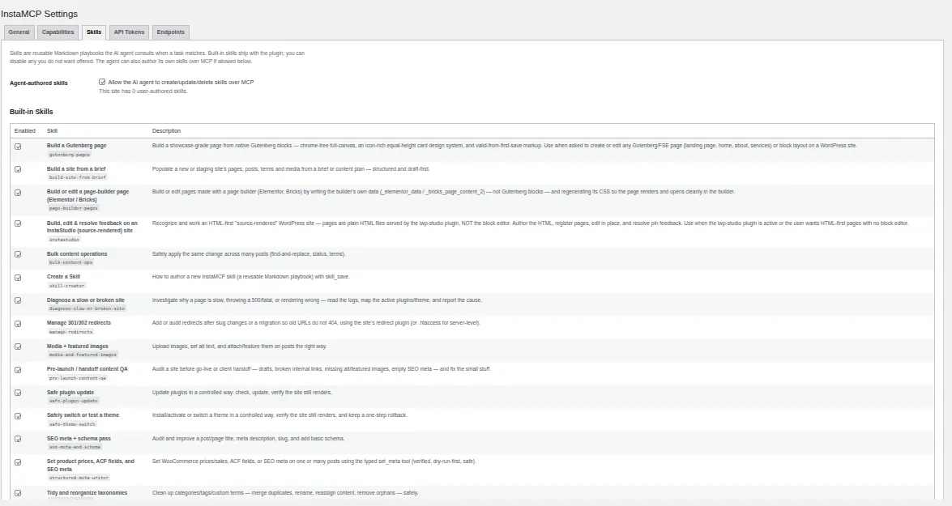Select the gutenberg-pages slug text
The height and width of the screenshot is (506, 952).
69,155
